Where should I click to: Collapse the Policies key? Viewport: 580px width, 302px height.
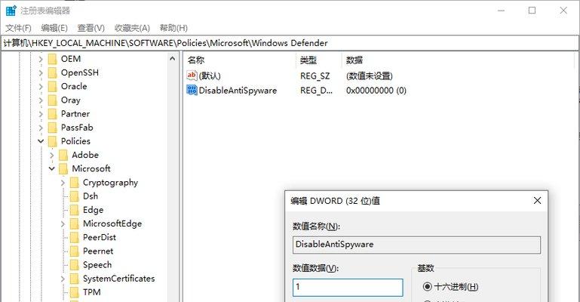[x=41, y=141]
